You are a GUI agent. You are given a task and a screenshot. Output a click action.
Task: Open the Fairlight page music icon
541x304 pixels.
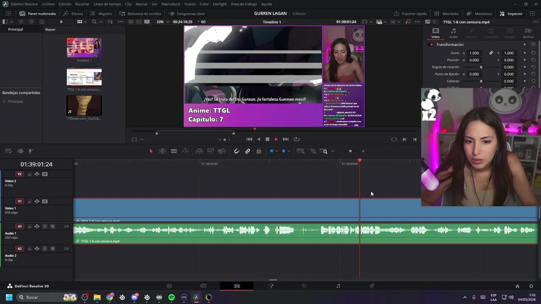coord(338,286)
